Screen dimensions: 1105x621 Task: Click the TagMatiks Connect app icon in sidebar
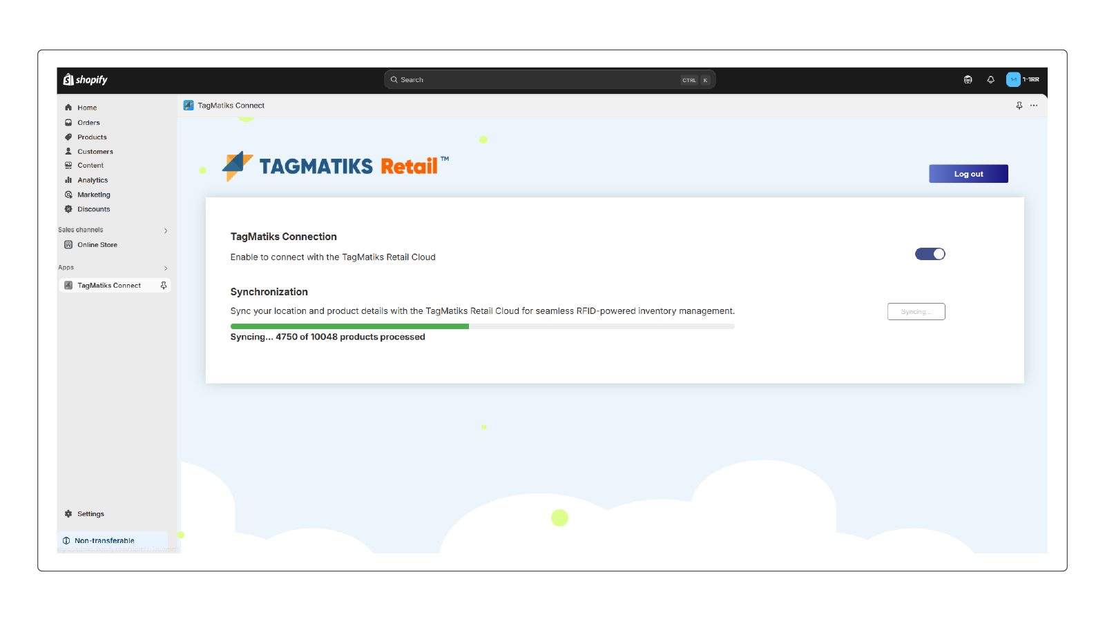68,286
